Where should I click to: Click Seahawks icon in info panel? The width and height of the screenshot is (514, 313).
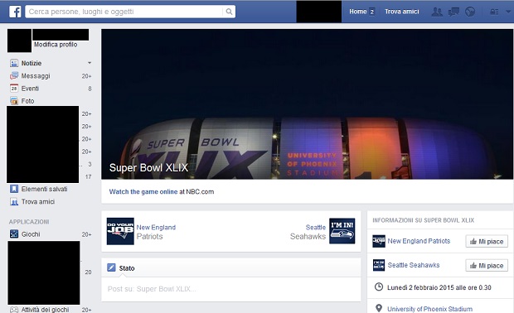tap(379, 265)
